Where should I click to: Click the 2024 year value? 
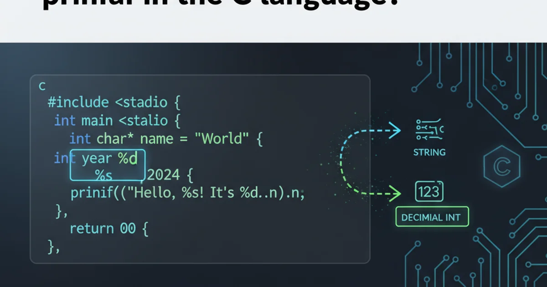pyautogui.click(x=164, y=174)
